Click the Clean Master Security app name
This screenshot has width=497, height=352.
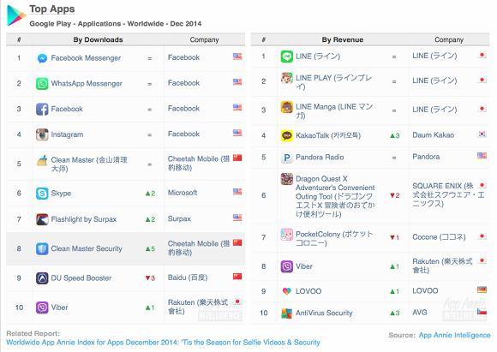87,248
